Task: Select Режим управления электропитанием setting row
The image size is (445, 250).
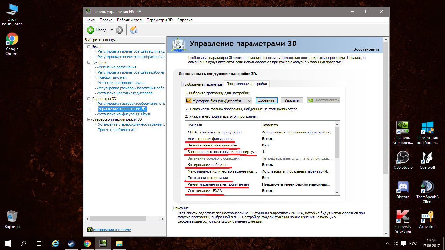Action: 260,184
